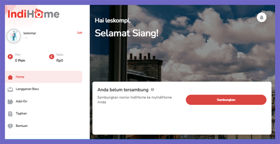The height and width of the screenshot is (144, 280).
Task: Click the Rp0 saldo value
Action: 59,61
